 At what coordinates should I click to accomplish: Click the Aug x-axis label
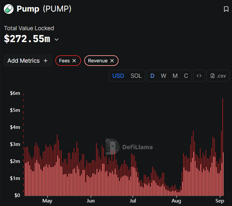[176, 201]
